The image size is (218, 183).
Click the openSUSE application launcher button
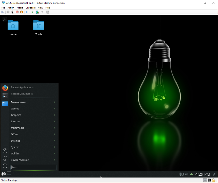[x=4, y=174]
